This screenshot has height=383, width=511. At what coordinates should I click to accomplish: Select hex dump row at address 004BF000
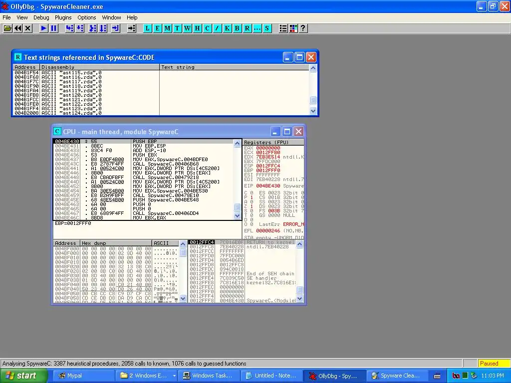[x=115, y=248]
